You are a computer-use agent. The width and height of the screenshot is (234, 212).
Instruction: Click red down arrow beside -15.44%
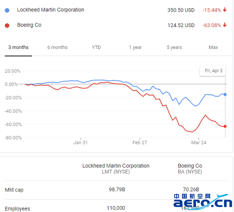225,10
